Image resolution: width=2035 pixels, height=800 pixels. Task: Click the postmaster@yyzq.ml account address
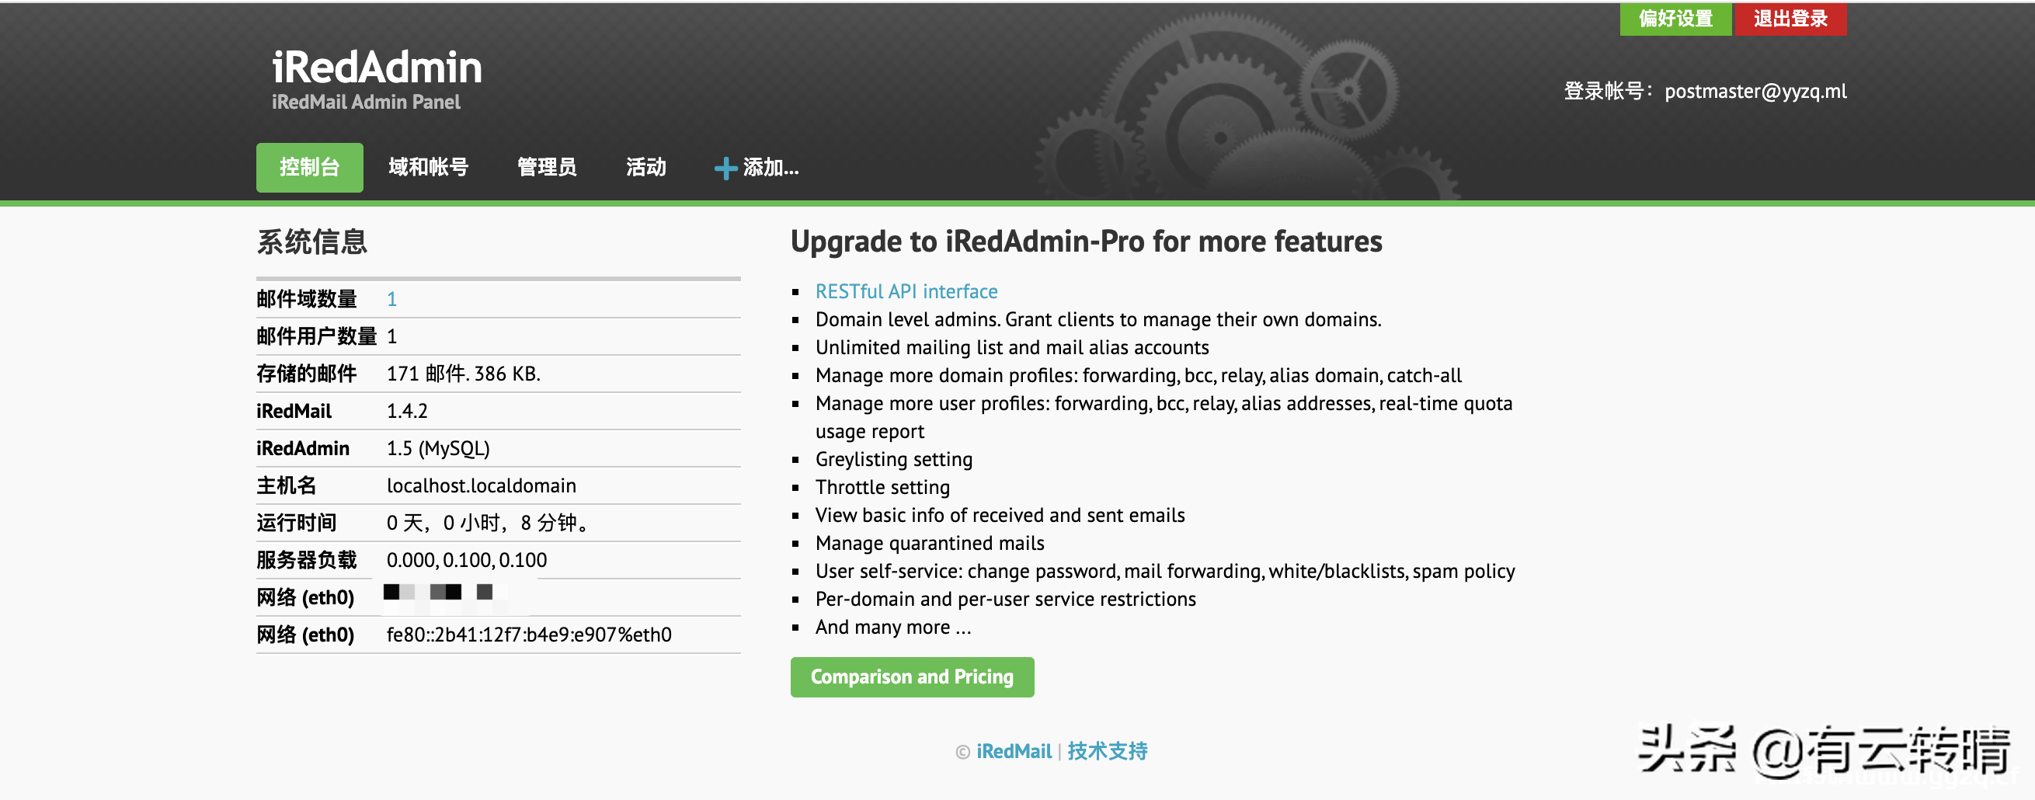coord(1755,92)
